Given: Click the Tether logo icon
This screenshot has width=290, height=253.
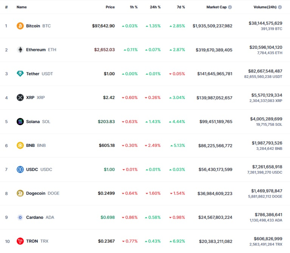Looking at the screenshot, I should click(20, 74).
